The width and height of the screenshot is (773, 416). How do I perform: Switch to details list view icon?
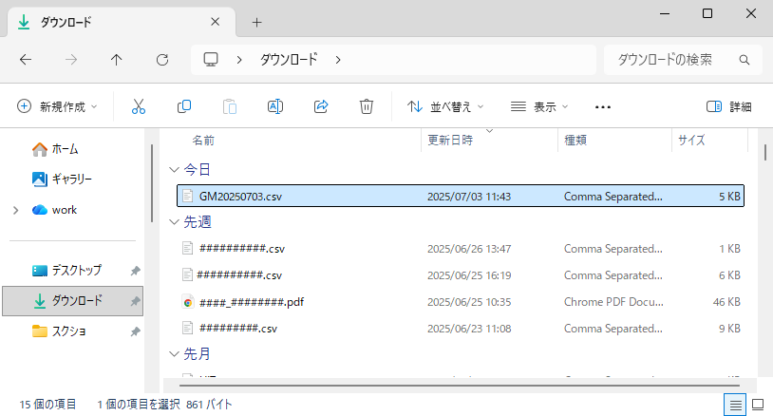click(735, 406)
